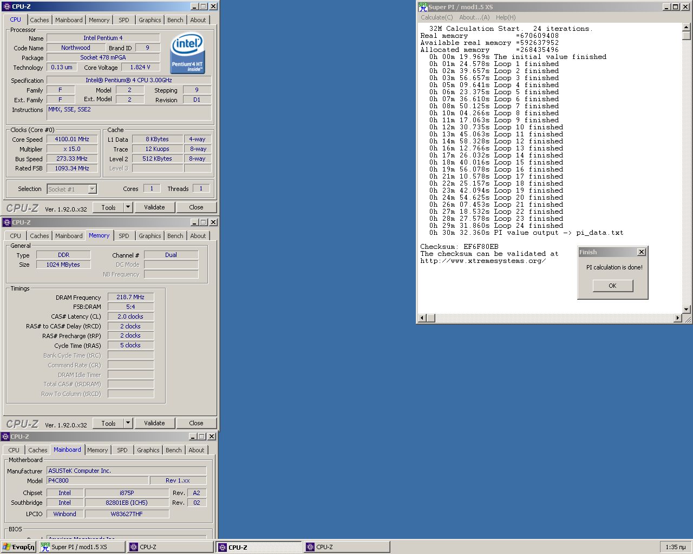Click the Intel Pentium 4 HT logo

click(187, 54)
